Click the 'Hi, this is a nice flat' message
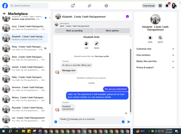181x134 pixels. tap(76, 65)
